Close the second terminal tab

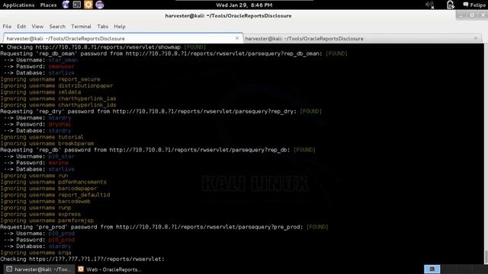click(476, 38)
